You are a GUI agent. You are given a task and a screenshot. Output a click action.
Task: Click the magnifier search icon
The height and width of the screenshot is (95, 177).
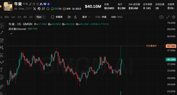48,9
